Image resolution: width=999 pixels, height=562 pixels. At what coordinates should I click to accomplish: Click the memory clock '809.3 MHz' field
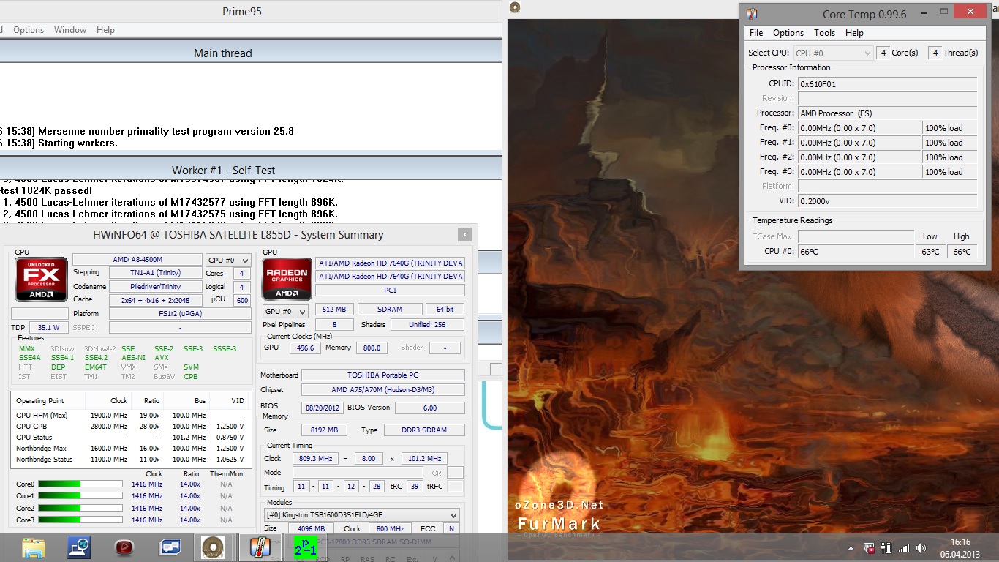(315, 459)
